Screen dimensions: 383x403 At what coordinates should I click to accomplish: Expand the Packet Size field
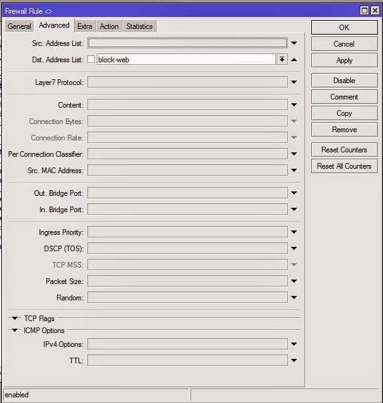[x=294, y=281]
